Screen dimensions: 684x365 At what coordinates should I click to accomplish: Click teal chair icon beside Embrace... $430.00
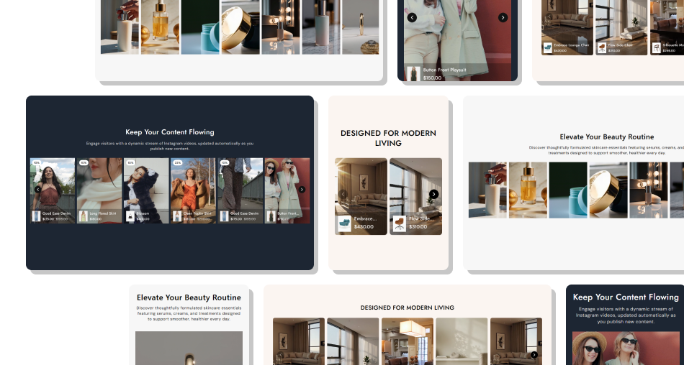click(345, 223)
